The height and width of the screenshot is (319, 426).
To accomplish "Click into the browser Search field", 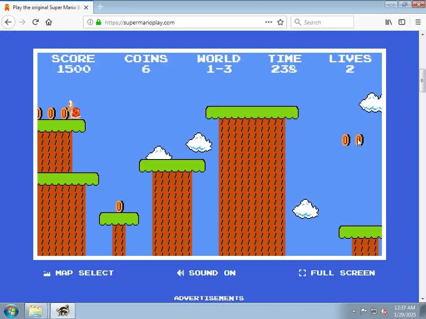I will [x=322, y=22].
